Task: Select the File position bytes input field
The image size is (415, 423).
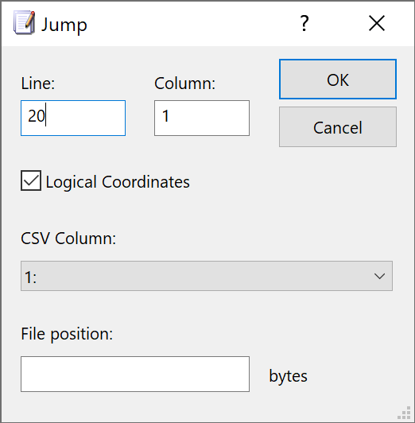Action: pos(135,374)
